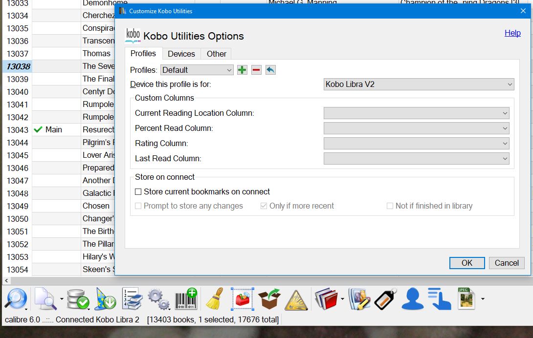Click the JPEG image file icon
This screenshot has width=533, height=338.
coord(466,298)
